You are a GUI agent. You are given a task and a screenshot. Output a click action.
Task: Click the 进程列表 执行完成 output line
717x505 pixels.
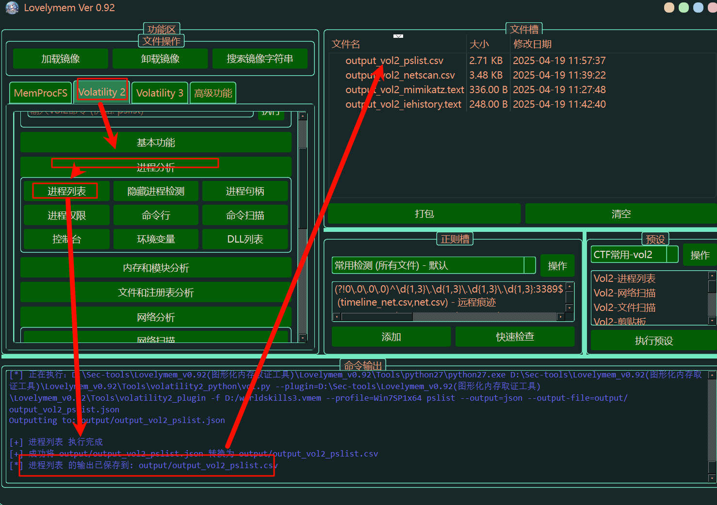pyautogui.click(x=56, y=442)
